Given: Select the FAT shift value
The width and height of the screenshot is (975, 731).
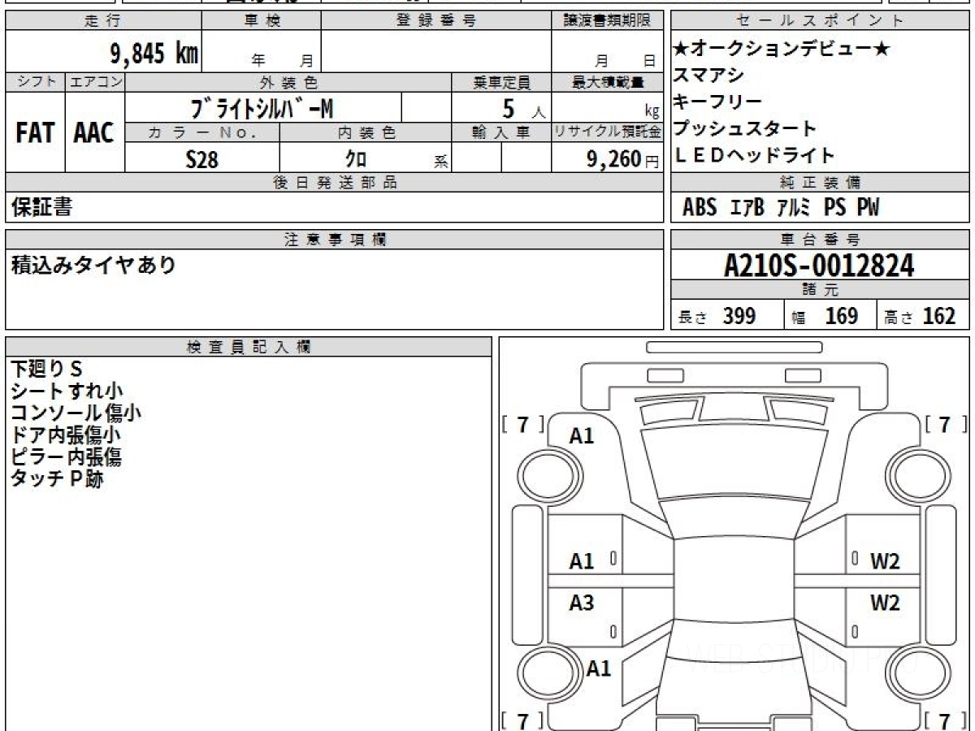Looking at the screenshot, I should (x=35, y=133).
